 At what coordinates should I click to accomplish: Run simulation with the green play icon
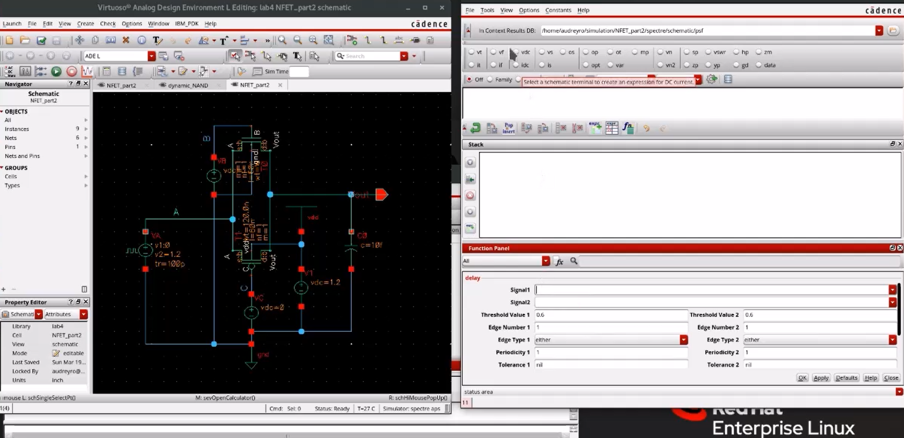point(56,72)
